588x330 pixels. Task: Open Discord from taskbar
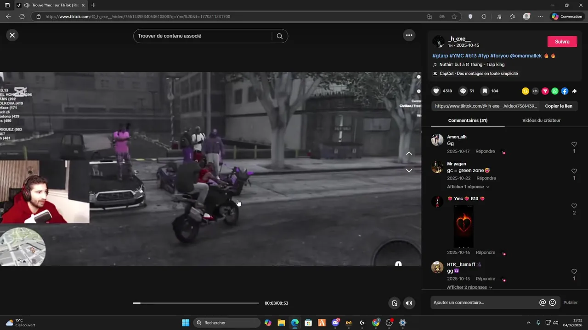(x=335, y=323)
